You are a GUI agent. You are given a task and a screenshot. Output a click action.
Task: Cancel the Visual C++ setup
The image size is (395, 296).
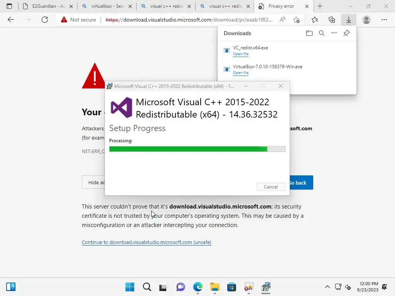coord(271,187)
